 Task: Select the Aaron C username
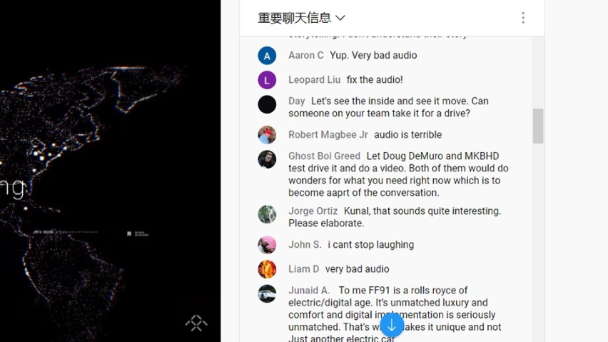coord(306,56)
